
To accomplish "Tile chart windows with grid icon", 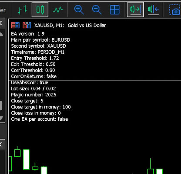I will tap(114, 10).
